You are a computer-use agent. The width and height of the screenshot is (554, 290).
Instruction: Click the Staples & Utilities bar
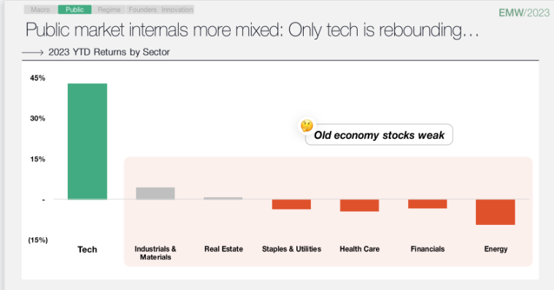click(x=291, y=205)
